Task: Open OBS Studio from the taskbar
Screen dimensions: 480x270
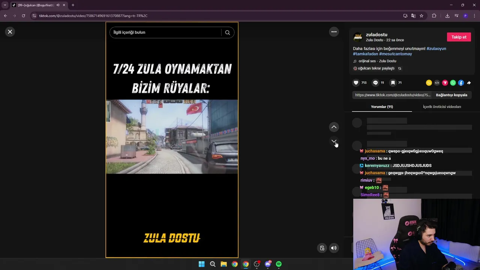Action: click(256, 264)
